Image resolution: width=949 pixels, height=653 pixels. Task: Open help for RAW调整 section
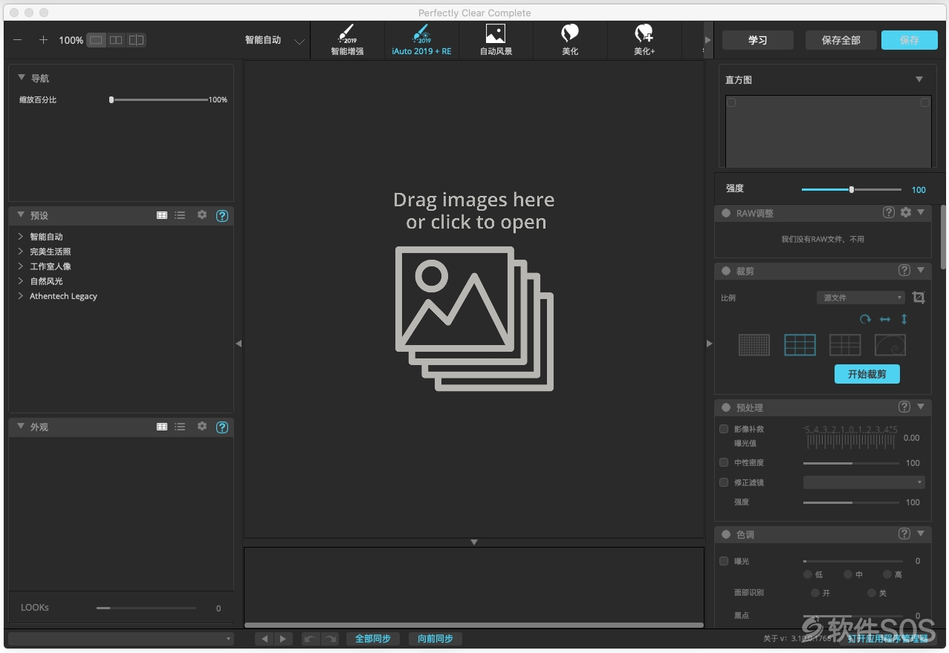click(889, 212)
